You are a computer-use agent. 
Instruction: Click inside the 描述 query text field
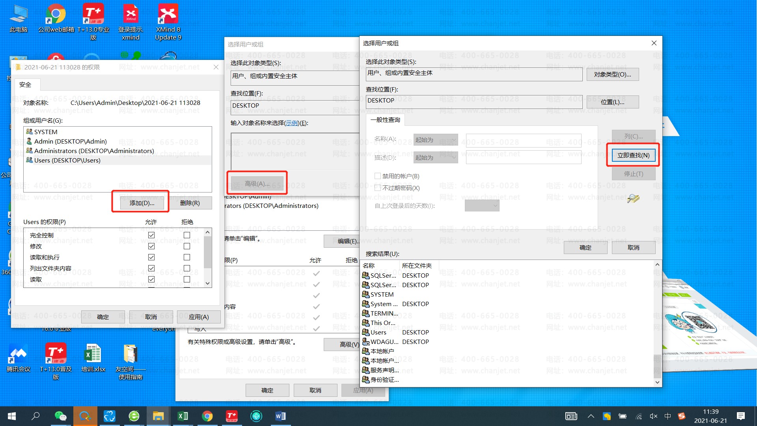point(524,157)
